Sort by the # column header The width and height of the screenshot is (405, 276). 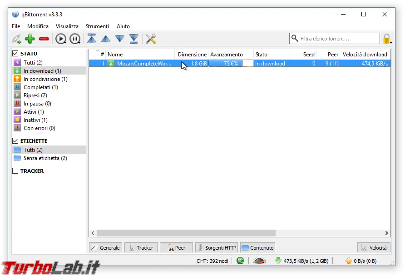click(97, 54)
